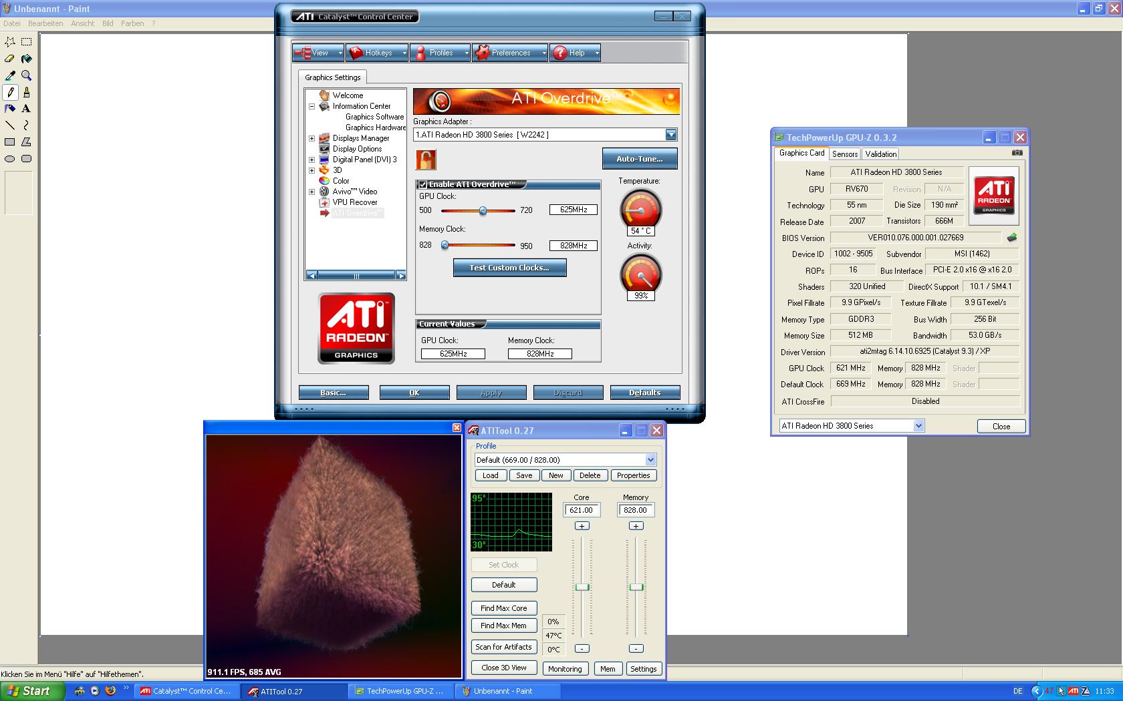Select Graphics Hardware in the tree

coord(376,128)
